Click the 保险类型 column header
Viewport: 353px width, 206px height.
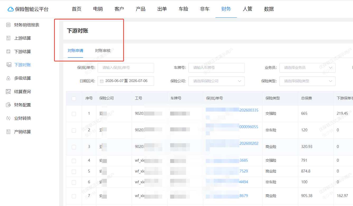pos(273,98)
